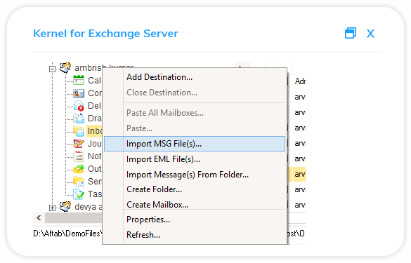Select the devya mailbox label
This screenshot has height=263, width=411.
89,207
